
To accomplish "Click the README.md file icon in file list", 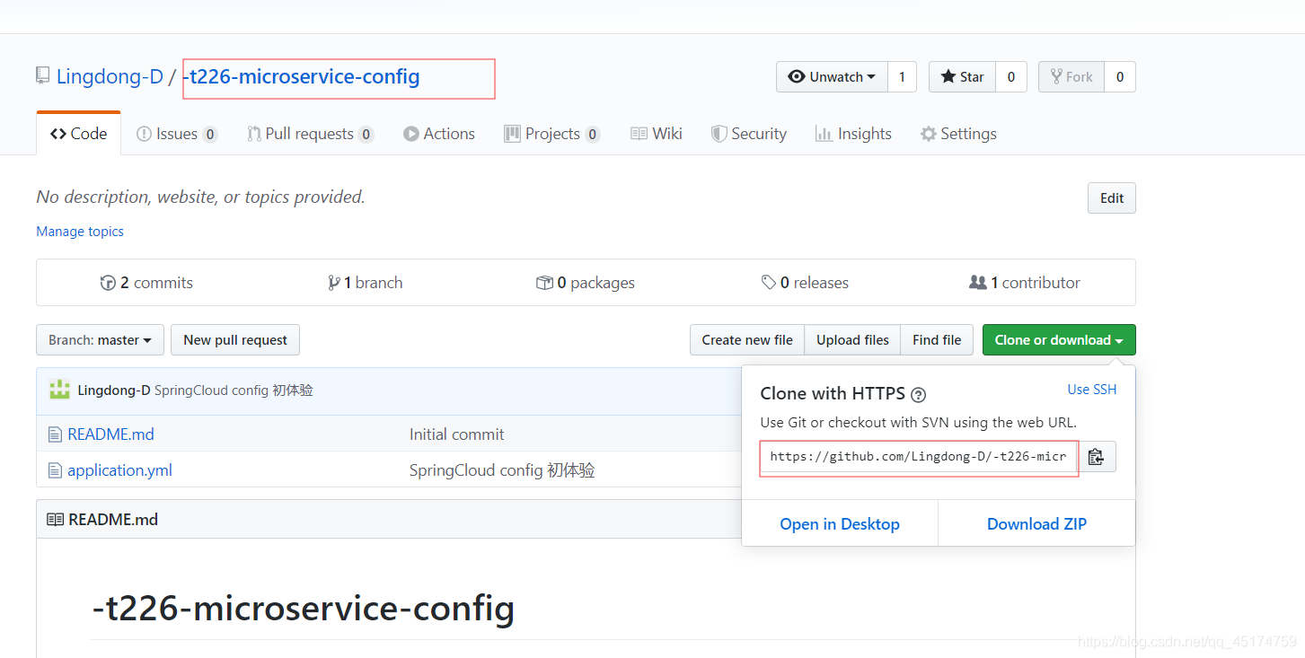I will [55, 434].
